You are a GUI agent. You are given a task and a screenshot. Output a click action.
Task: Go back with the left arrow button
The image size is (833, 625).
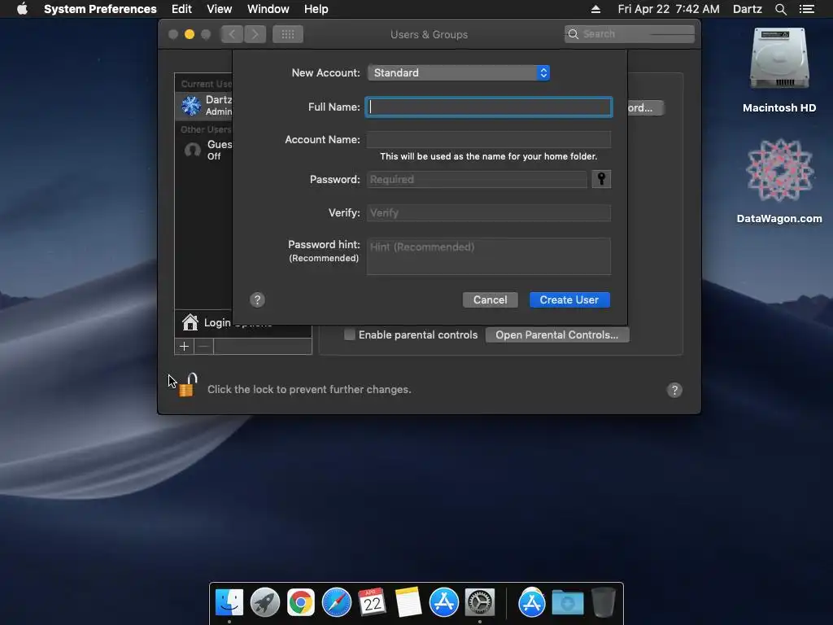[232, 34]
